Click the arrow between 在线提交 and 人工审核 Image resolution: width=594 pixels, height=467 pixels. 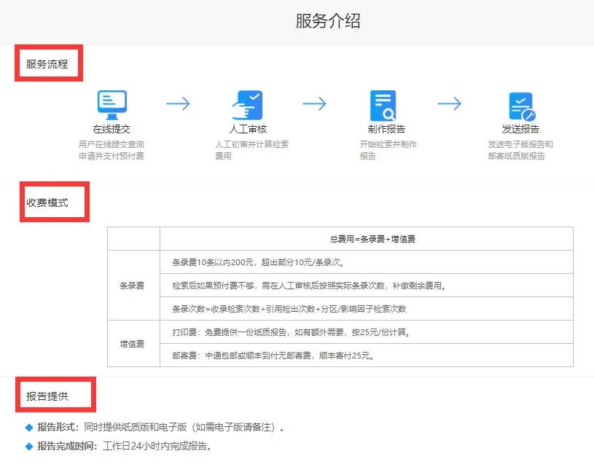pos(178,104)
